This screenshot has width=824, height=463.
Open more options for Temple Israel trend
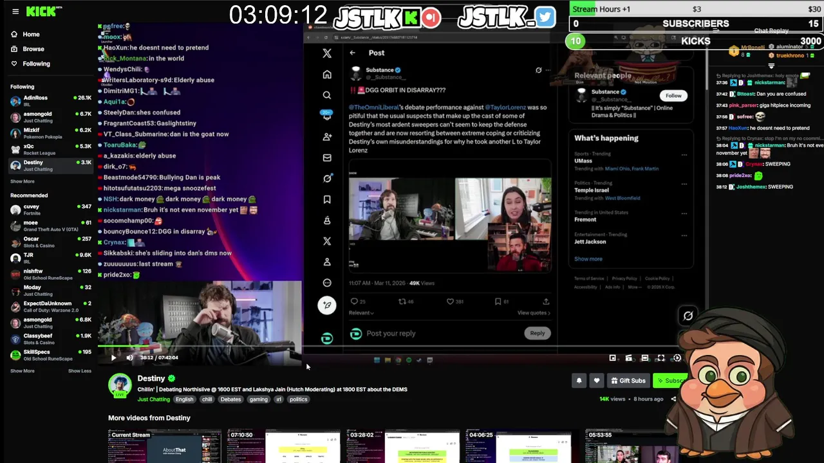pos(684,184)
